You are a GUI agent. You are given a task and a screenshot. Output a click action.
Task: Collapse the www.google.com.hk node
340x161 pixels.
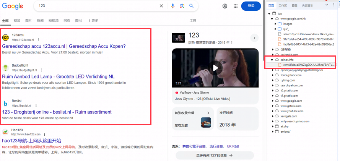pyautogui.click(x=272, y=19)
